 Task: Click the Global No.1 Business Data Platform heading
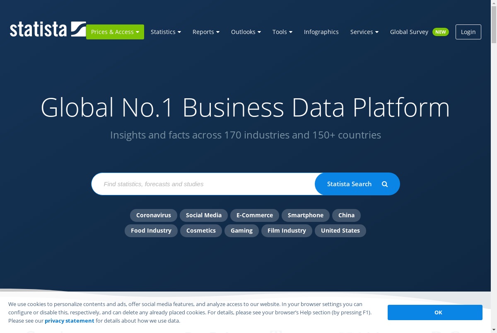pos(246,107)
